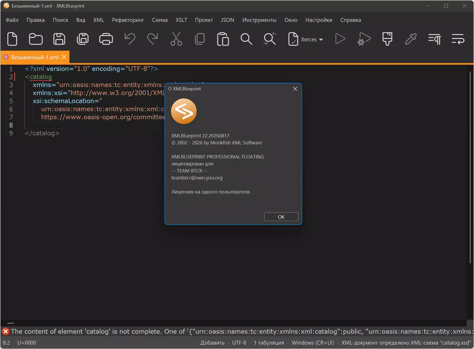Click the teambtcr@own.you.org email text
Screen dimensions: 474x349
click(x=197, y=178)
